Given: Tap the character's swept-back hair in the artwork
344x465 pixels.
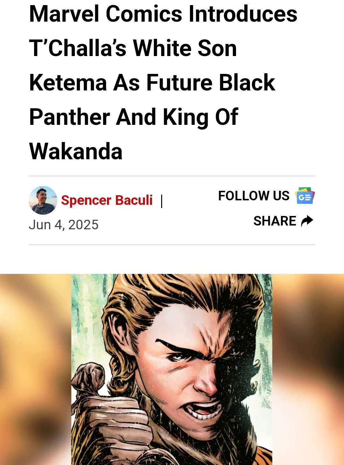Looking at the screenshot, I should coord(178,296).
